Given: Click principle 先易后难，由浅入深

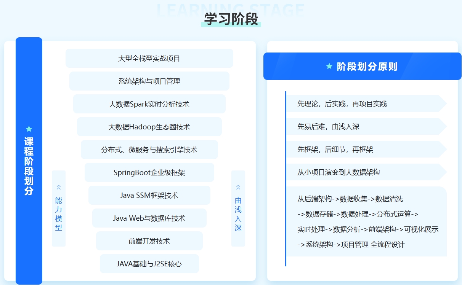Looking at the screenshot, I should 366,126.
